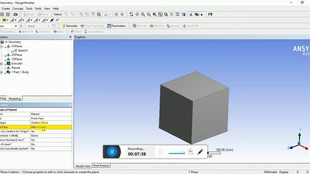
Task: Open the Concept menu
Action: pyautogui.click(x=18, y=9)
